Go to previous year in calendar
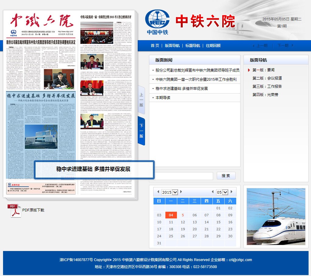 click(x=158, y=192)
